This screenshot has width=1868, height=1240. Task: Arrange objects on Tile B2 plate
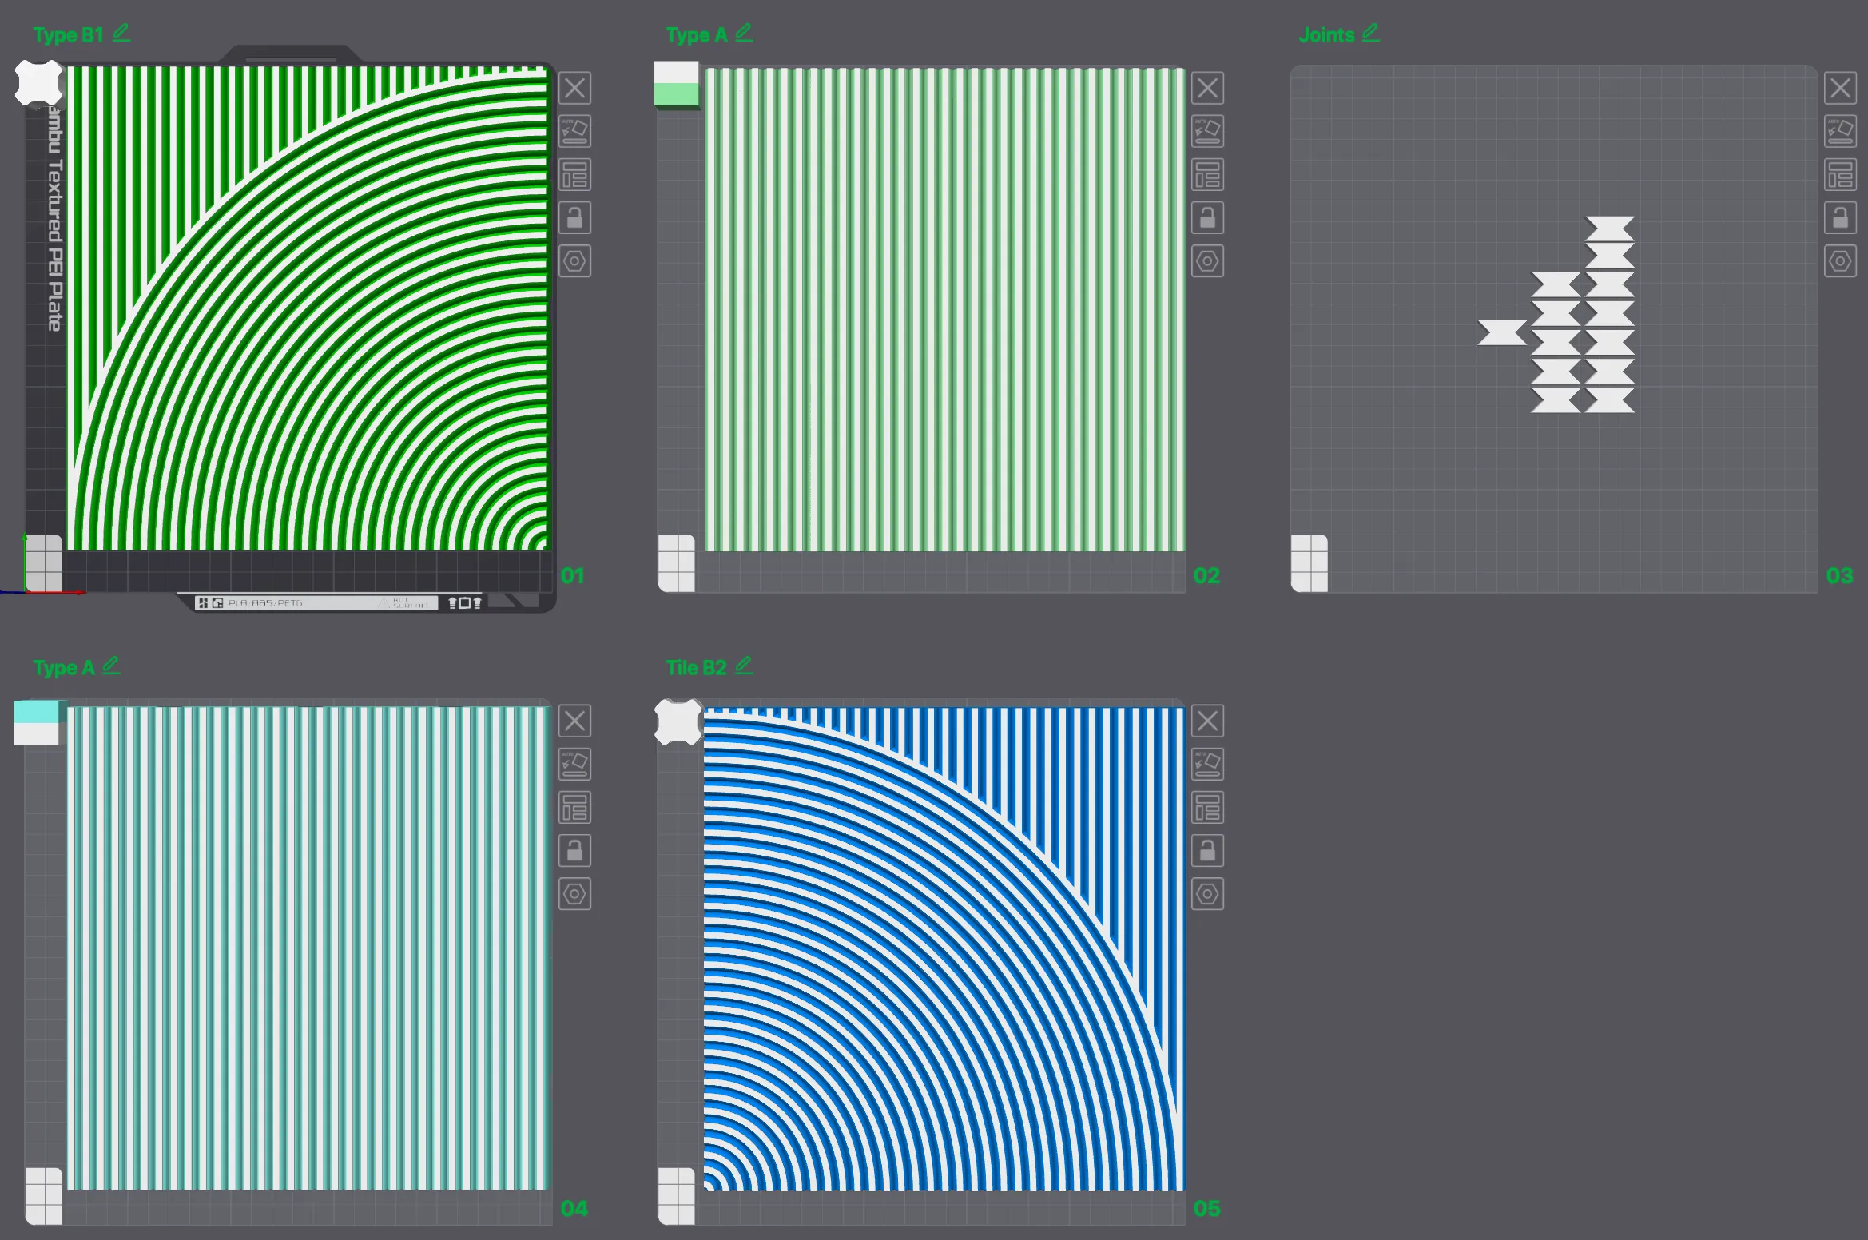[1207, 807]
